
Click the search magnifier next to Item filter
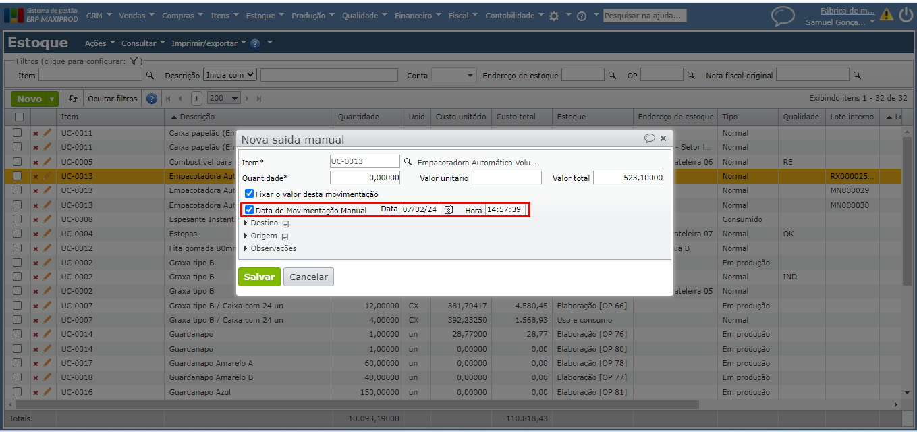tap(150, 76)
